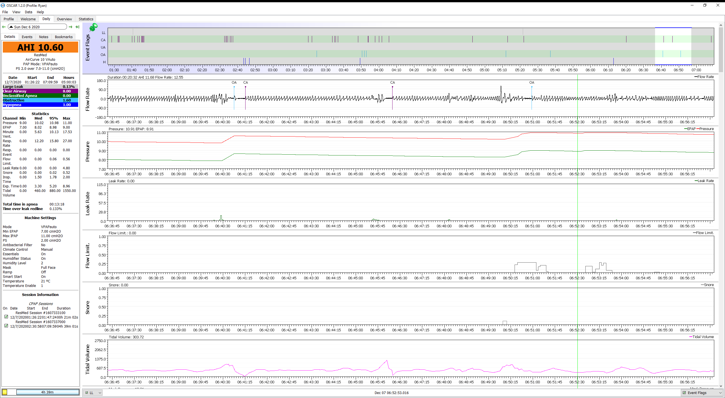
Task: Click the yellow square in session bar
Action: click(5, 392)
